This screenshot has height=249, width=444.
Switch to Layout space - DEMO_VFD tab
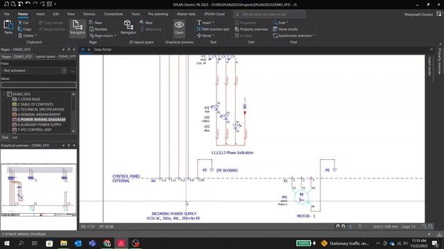55,57
